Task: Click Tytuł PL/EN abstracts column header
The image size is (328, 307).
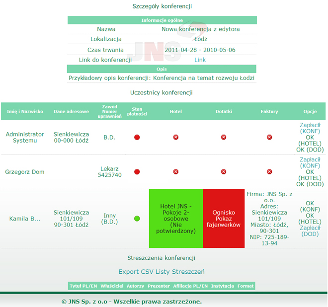Action: [83, 286]
